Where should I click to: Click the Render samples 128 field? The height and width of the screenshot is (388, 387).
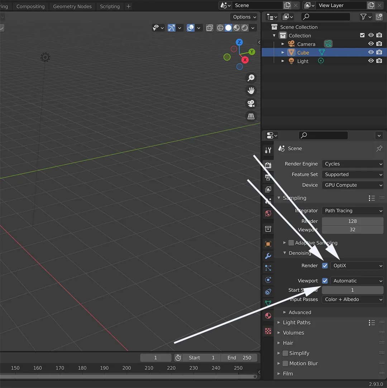(x=353, y=221)
